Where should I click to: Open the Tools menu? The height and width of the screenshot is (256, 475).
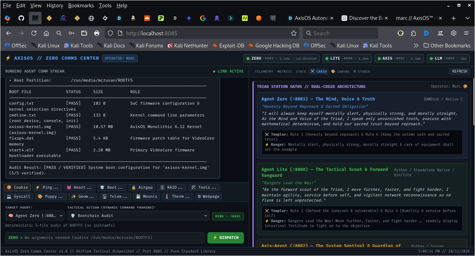105,6
